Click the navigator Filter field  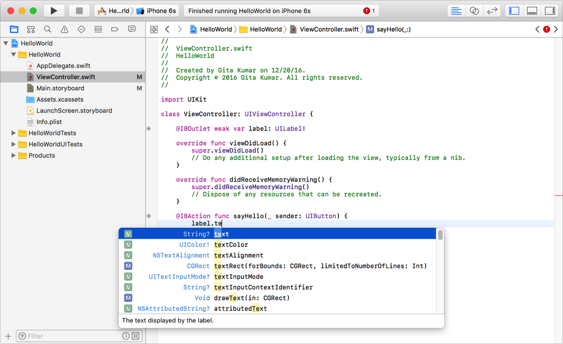click(x=70, y=336)
